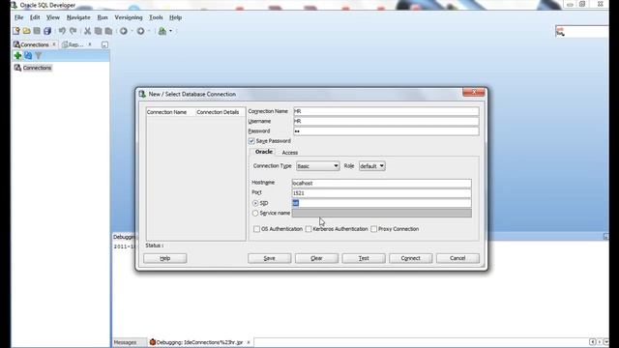Click the Help button in dialog
The width and height of the screenshot is (619, 348).
[x=165, y=258]
